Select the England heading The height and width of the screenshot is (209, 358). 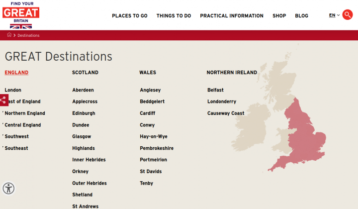(x=16, y=73)
